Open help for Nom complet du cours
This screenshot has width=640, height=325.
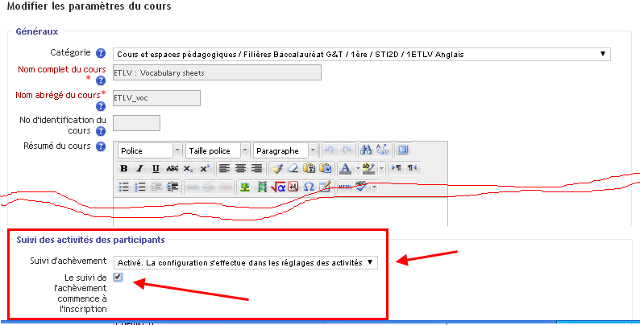101,80
